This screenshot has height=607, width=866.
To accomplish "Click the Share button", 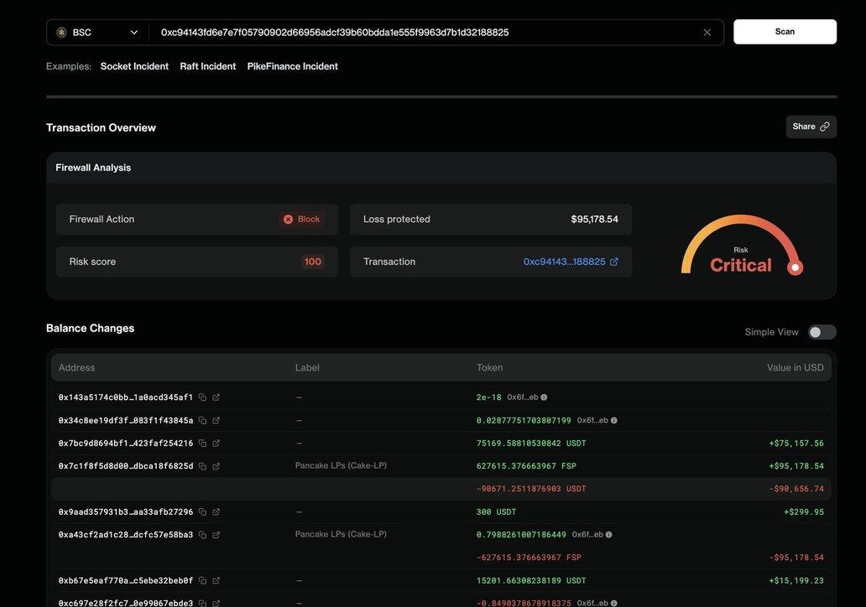I will point(811,127).
